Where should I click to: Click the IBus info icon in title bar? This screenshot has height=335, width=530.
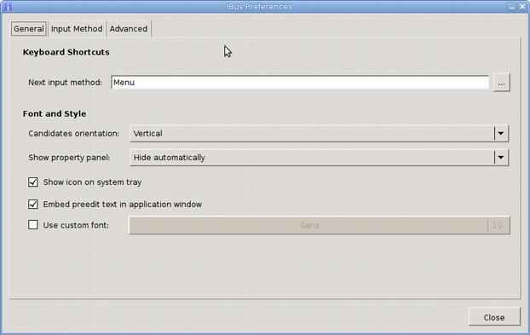8,7
